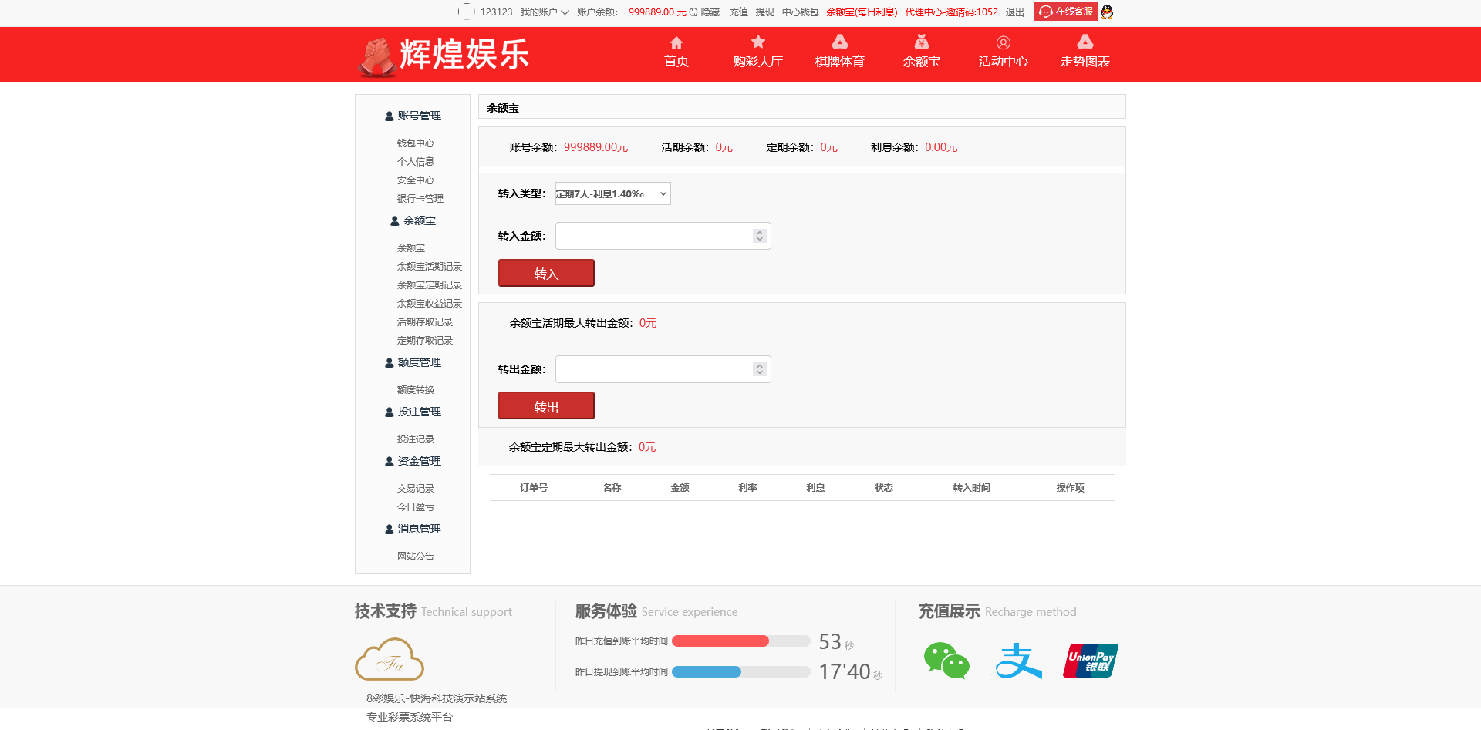
Task: Open 走势图表 via its nav icon
Action: (x=1085, y=43)
